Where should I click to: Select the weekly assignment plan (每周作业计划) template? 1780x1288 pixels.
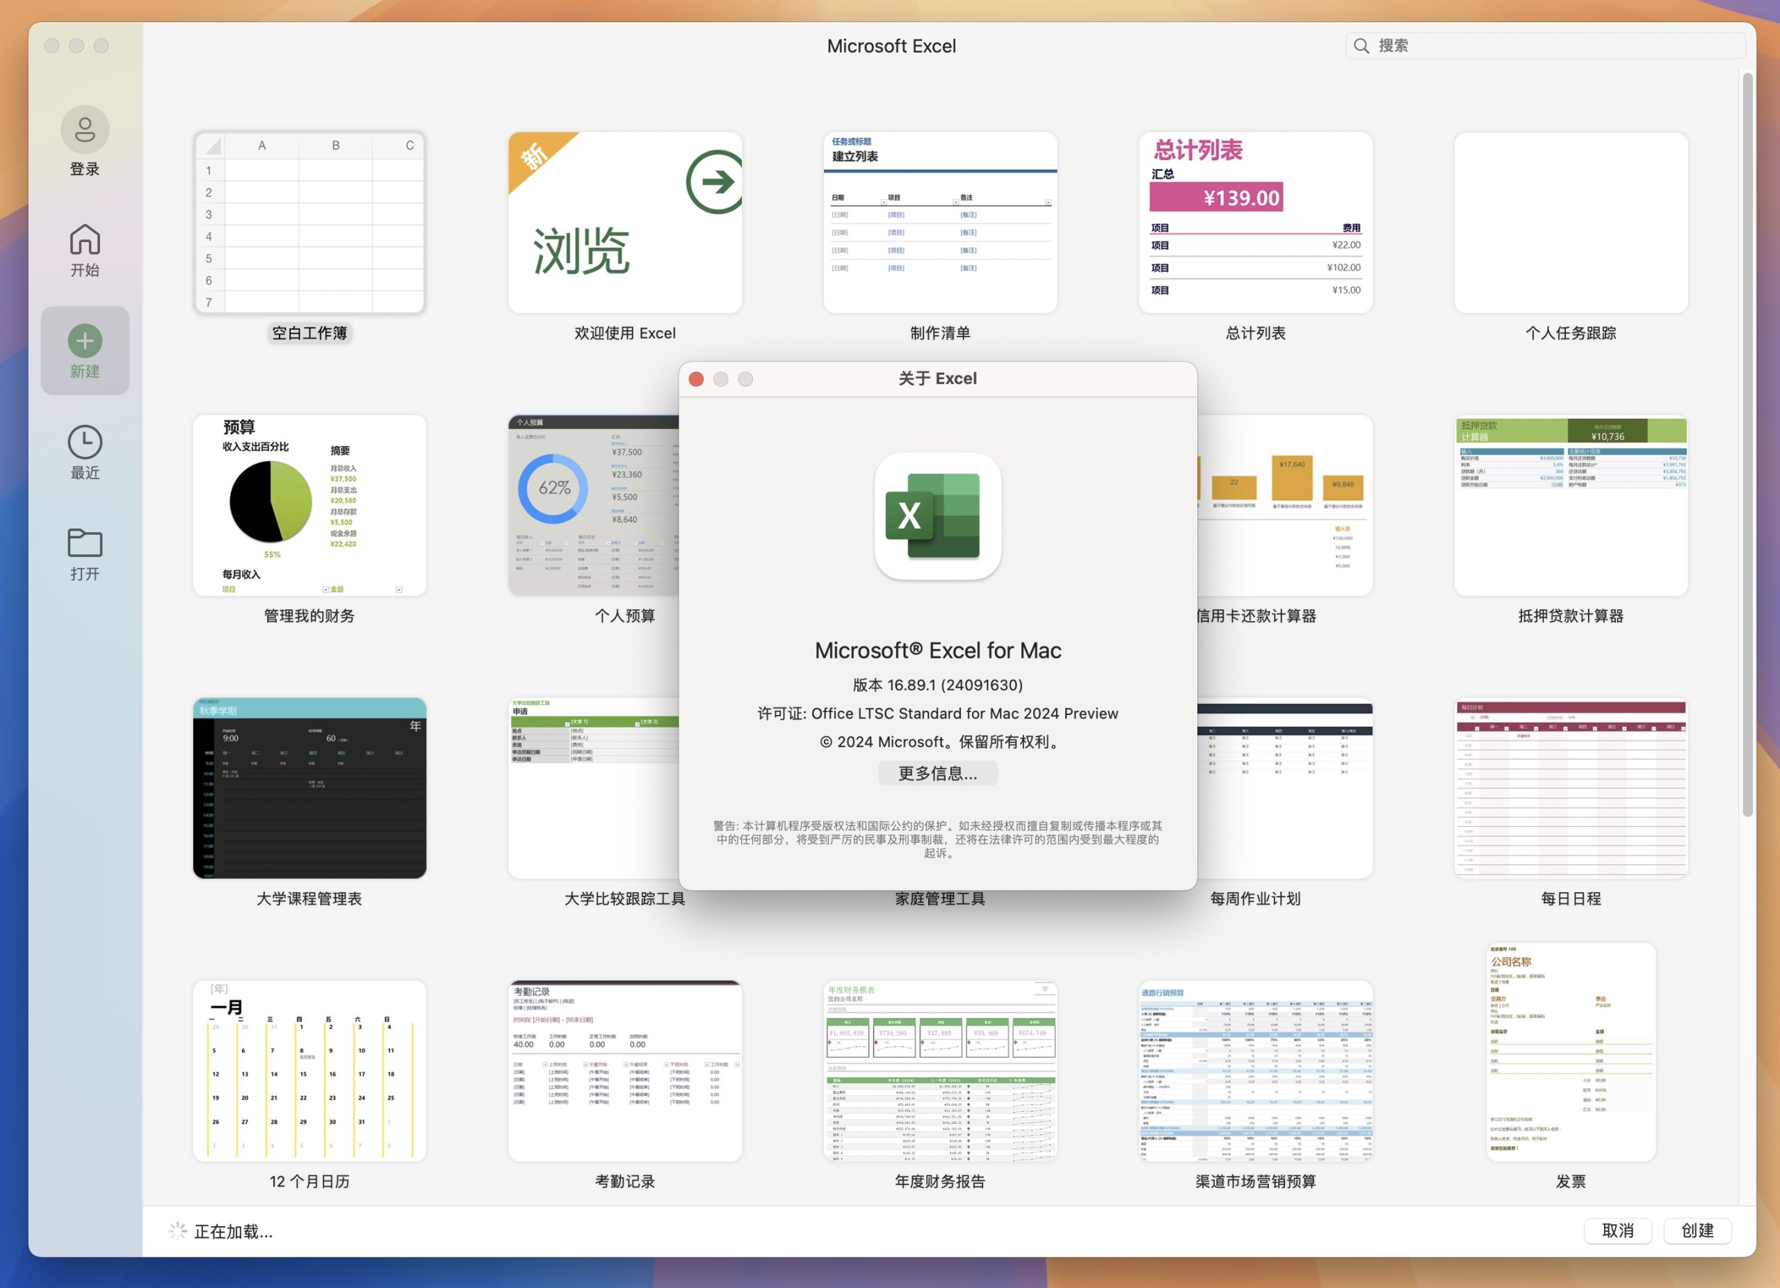coord(1285,788)
